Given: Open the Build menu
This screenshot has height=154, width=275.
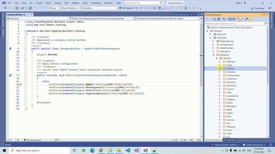Looking at the screenshot, I should coord(49,3).
